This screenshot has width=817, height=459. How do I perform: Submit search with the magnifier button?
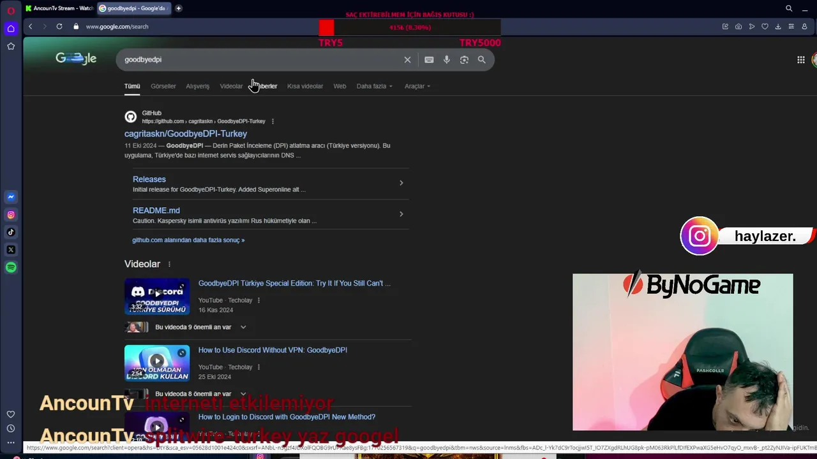click(482, 60)
